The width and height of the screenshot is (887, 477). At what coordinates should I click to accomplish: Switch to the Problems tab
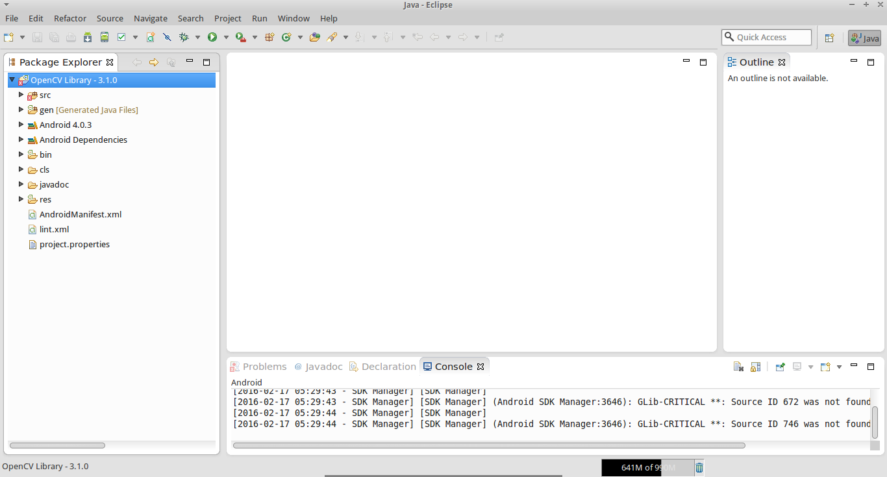point(258,367)
